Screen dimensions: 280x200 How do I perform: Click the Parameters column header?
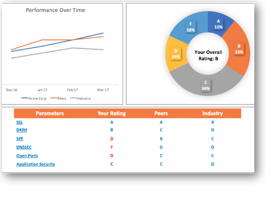point(50,113)
